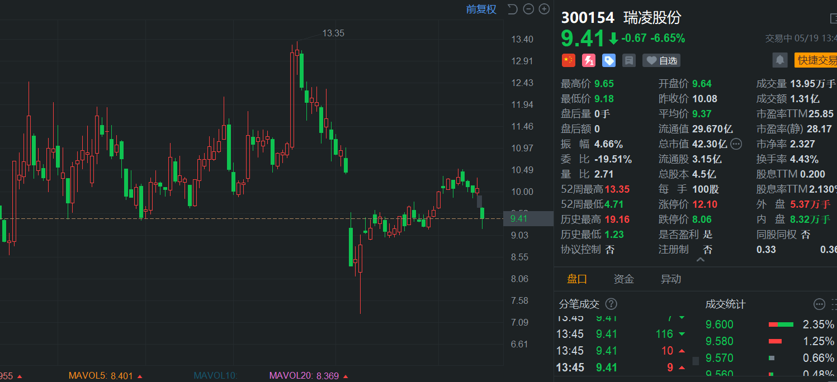This screenshot has height=382, width=837.
Task: Open help for 分笔成交
Action: pyautogui.click(x=611, y=304)
